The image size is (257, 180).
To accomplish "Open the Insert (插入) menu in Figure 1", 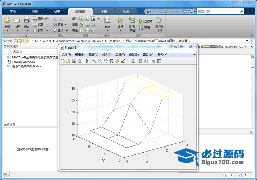I will [x=107, y=55].
